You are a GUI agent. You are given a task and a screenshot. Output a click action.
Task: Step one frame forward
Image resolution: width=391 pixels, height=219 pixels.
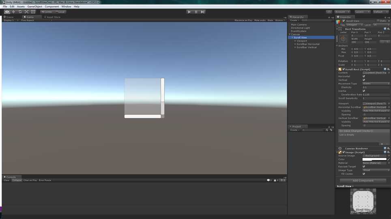[202, 12]
